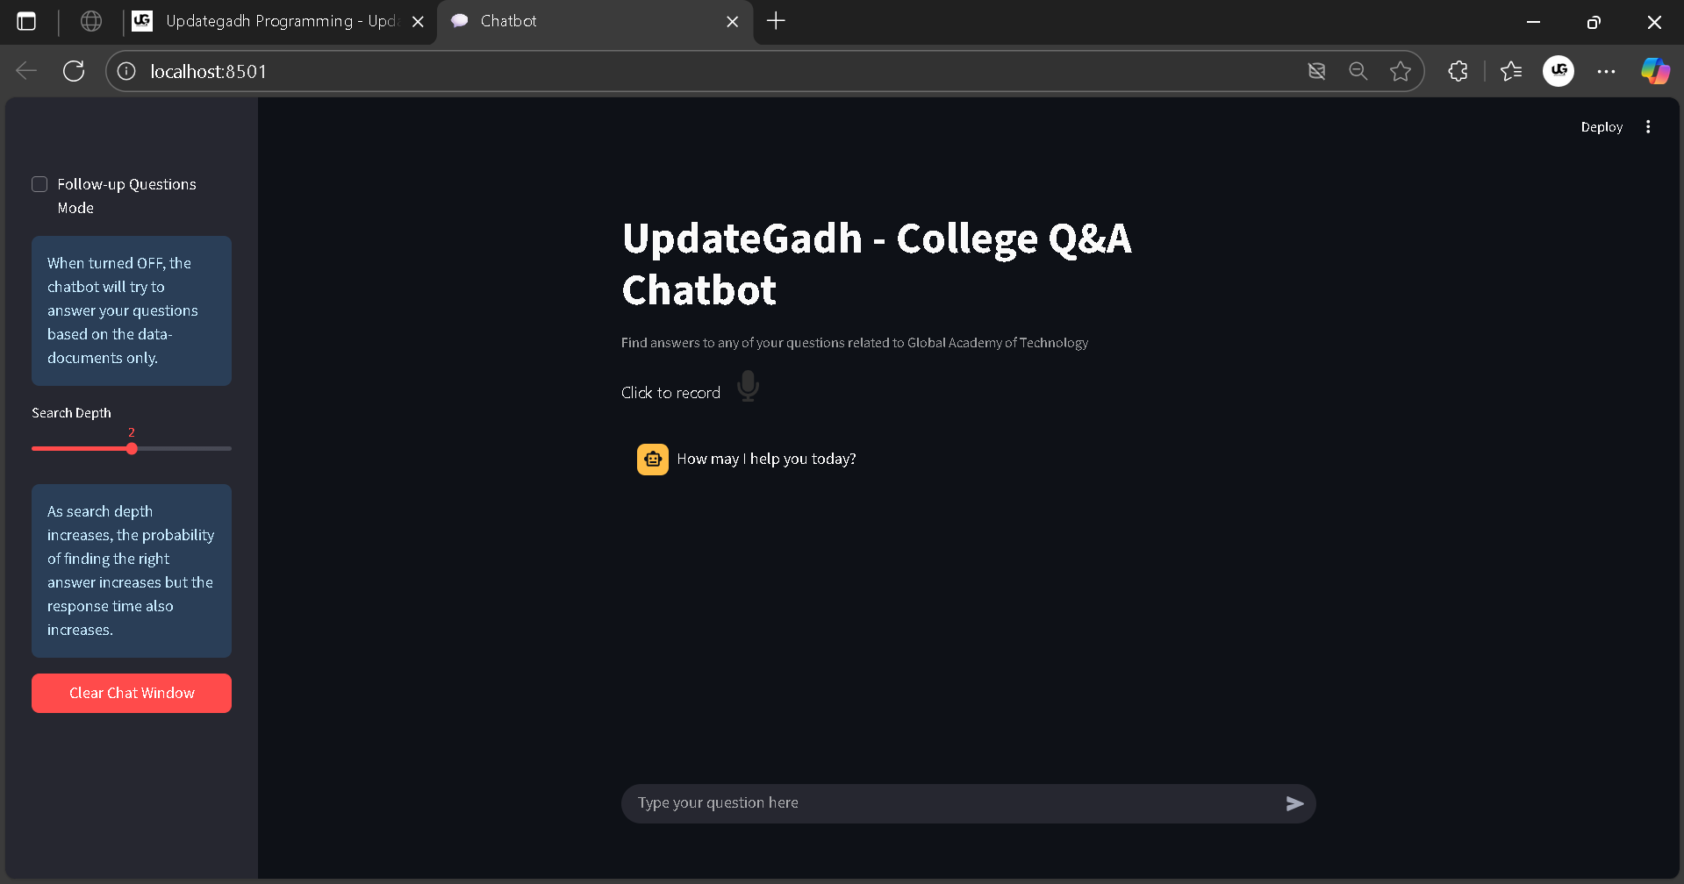Enable Follow-up Questions Mode
Viewport: 1684px width, 884px height.
click(x=39, y=184)
